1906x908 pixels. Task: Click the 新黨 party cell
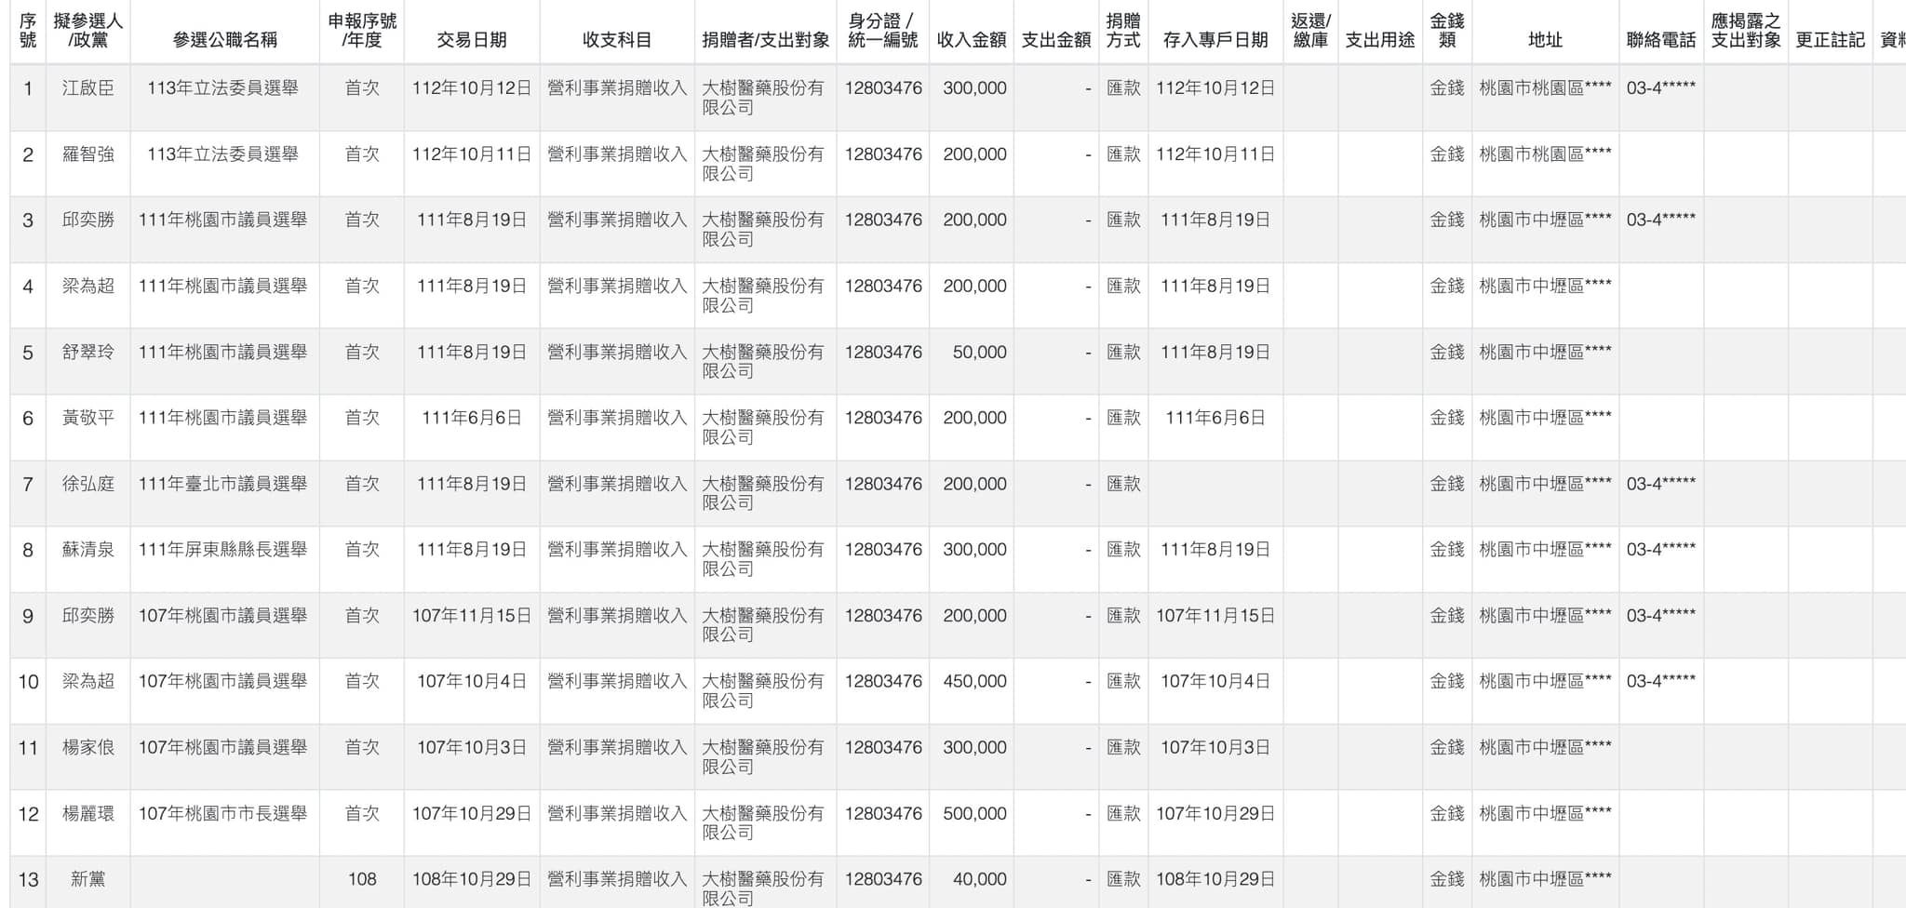coord(87,879)
